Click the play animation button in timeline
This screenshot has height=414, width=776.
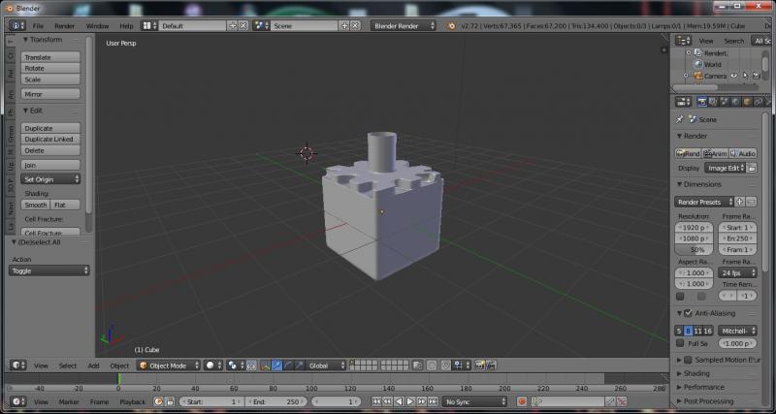coord(410,401)
